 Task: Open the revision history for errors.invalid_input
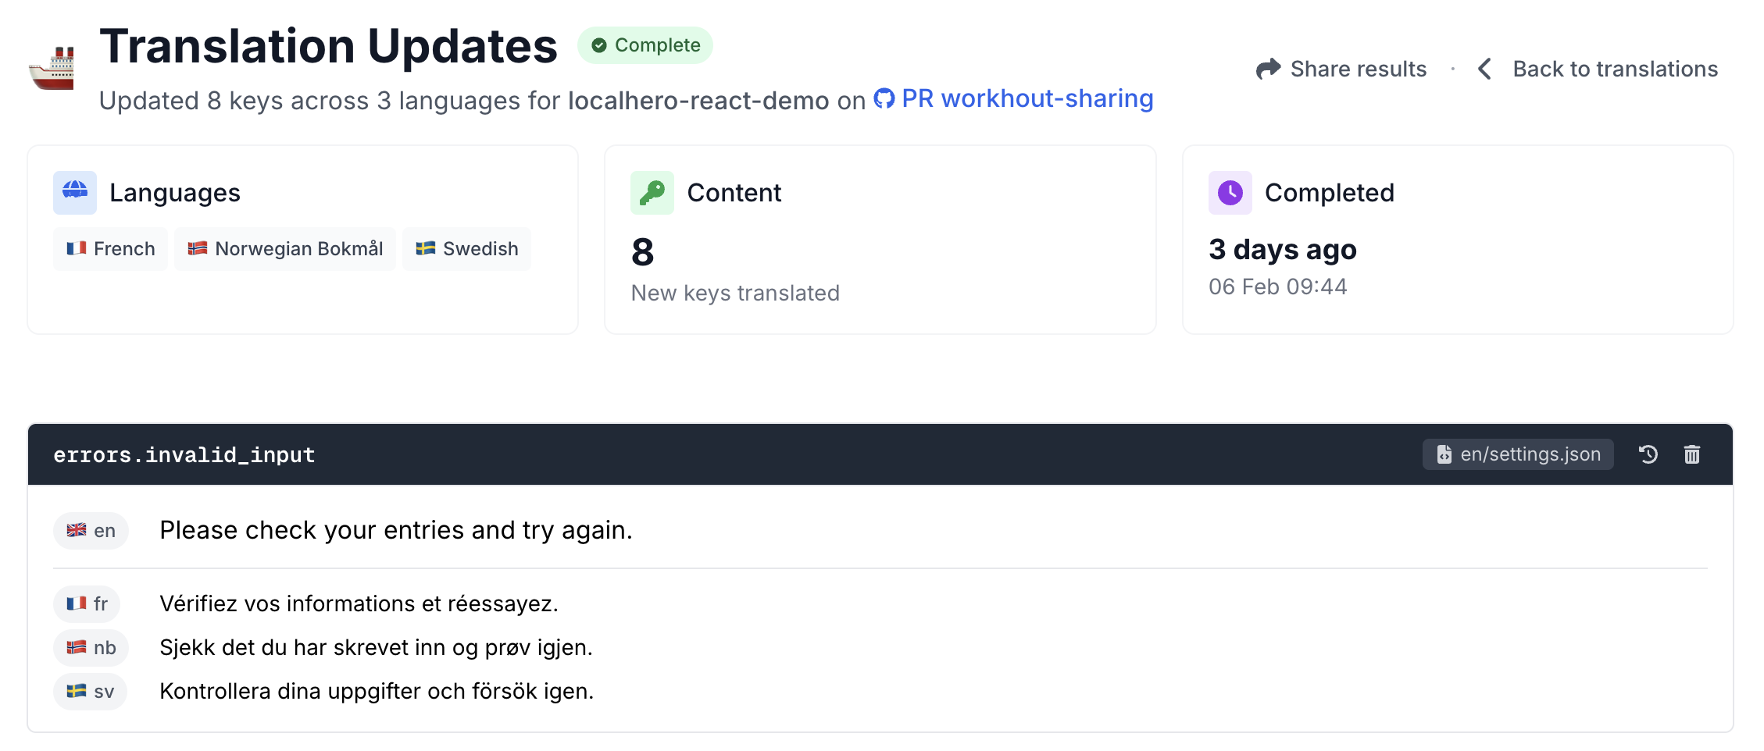[1648, 454]
